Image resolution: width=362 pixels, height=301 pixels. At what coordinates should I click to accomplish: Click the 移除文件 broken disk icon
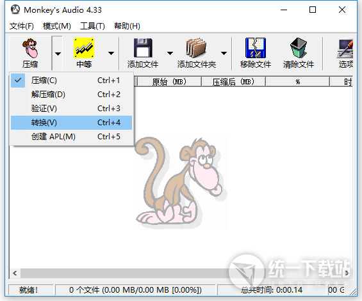(x=256, y=48)
